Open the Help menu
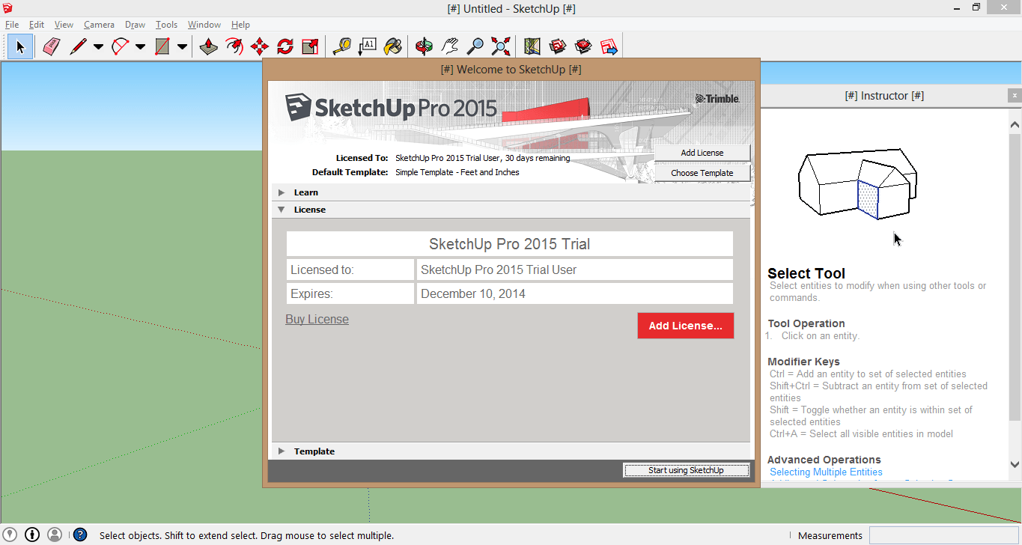This screenshot has width=1022, height=545. 241,25
